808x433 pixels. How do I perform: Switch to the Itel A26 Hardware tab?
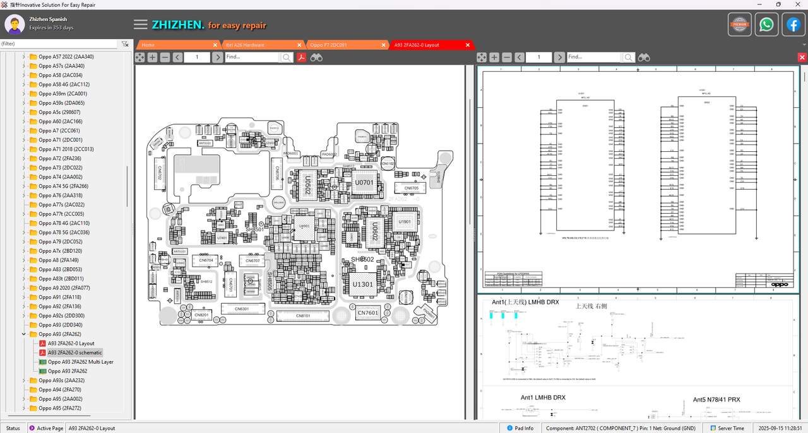click(x=245, y=45)
